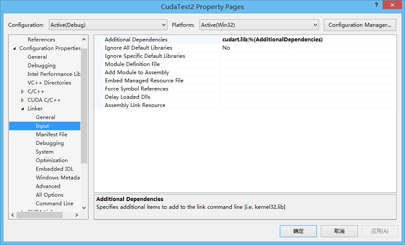Click the tree scroll up arrow
The image size is (405, 245).
point(84,40)
